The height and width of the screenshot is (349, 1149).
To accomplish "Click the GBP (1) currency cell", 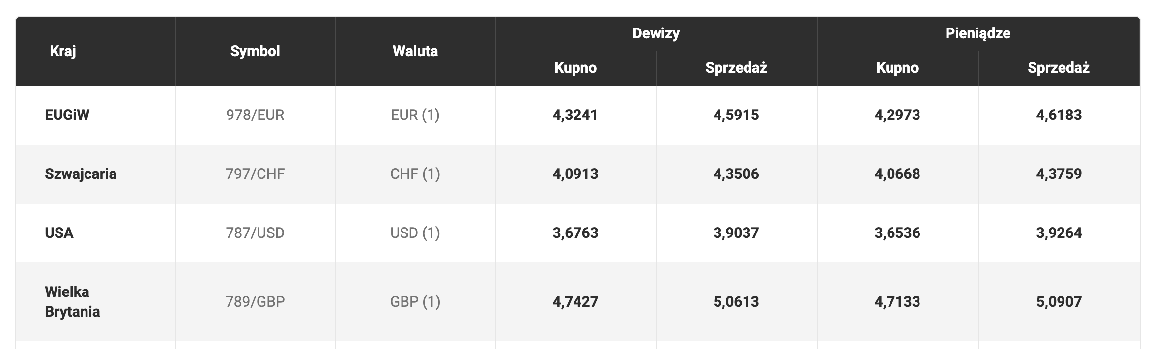I will (415, 301).
